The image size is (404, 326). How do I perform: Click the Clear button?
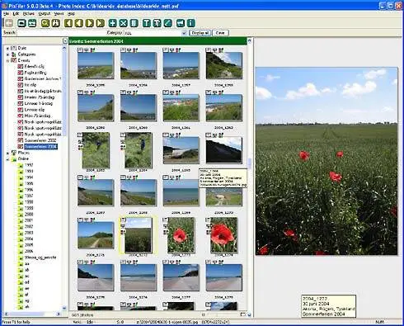tap(220, 33)
